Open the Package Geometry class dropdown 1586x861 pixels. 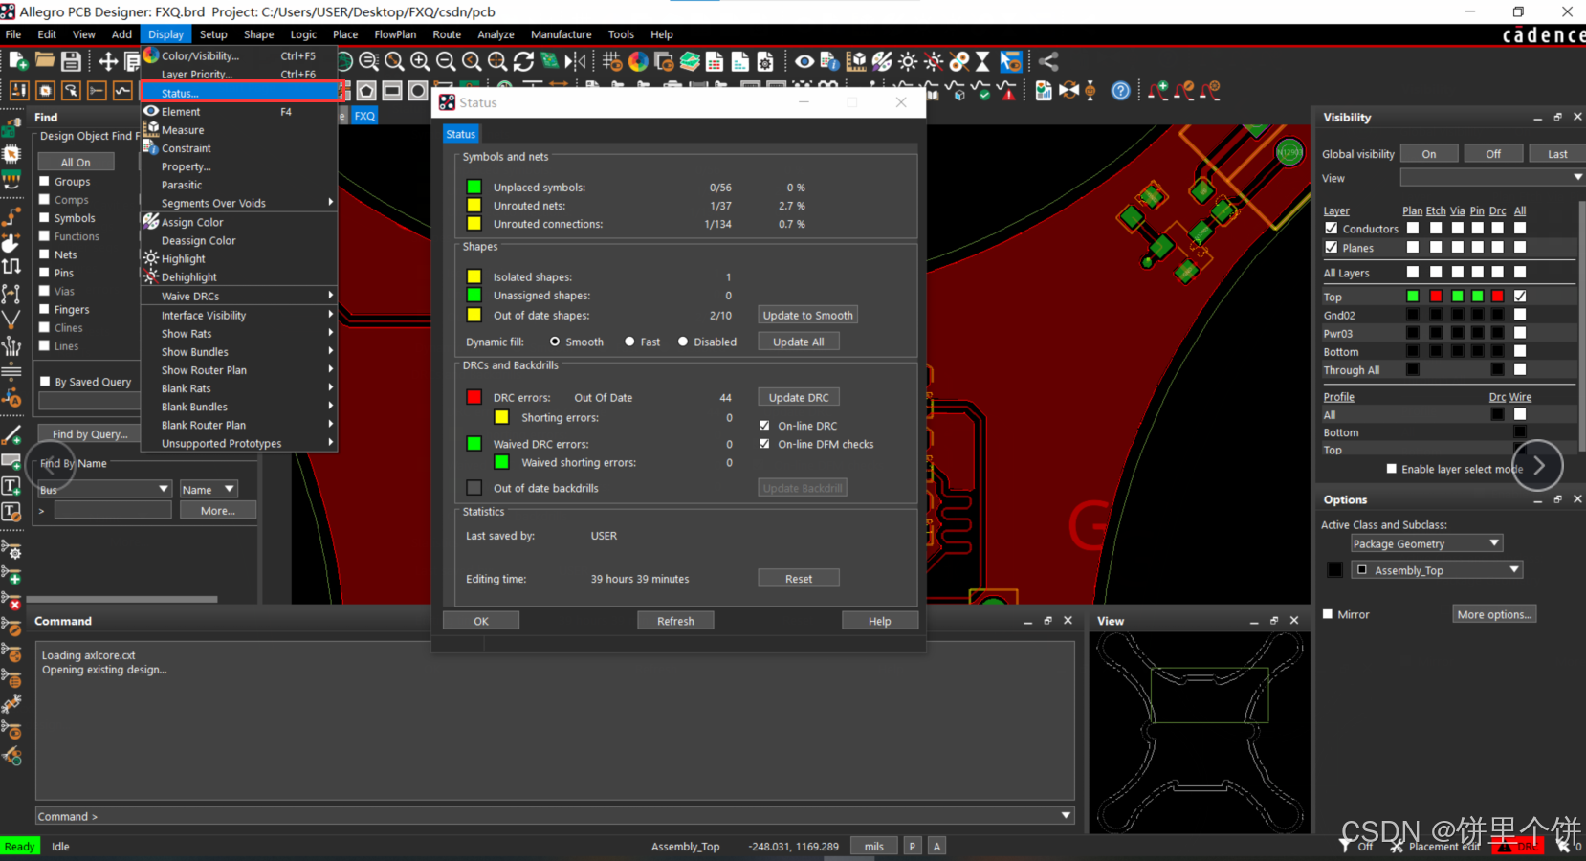(1426, 543)
